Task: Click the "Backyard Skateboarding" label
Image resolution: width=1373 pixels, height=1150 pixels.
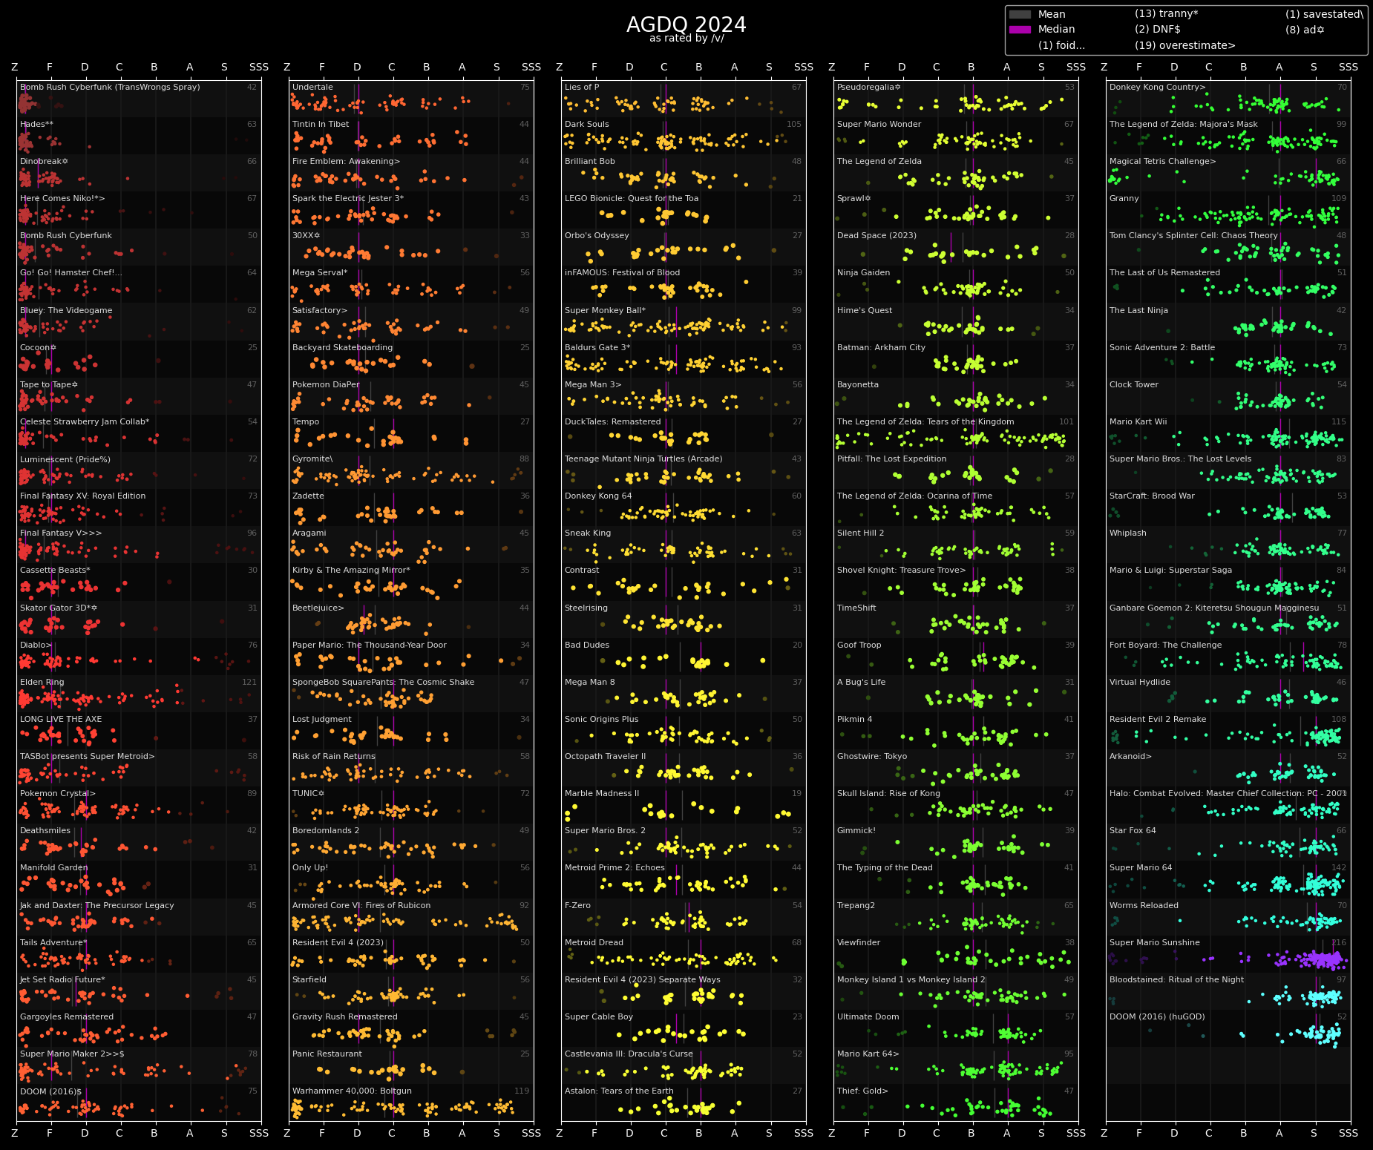Action: coord(342,348)
